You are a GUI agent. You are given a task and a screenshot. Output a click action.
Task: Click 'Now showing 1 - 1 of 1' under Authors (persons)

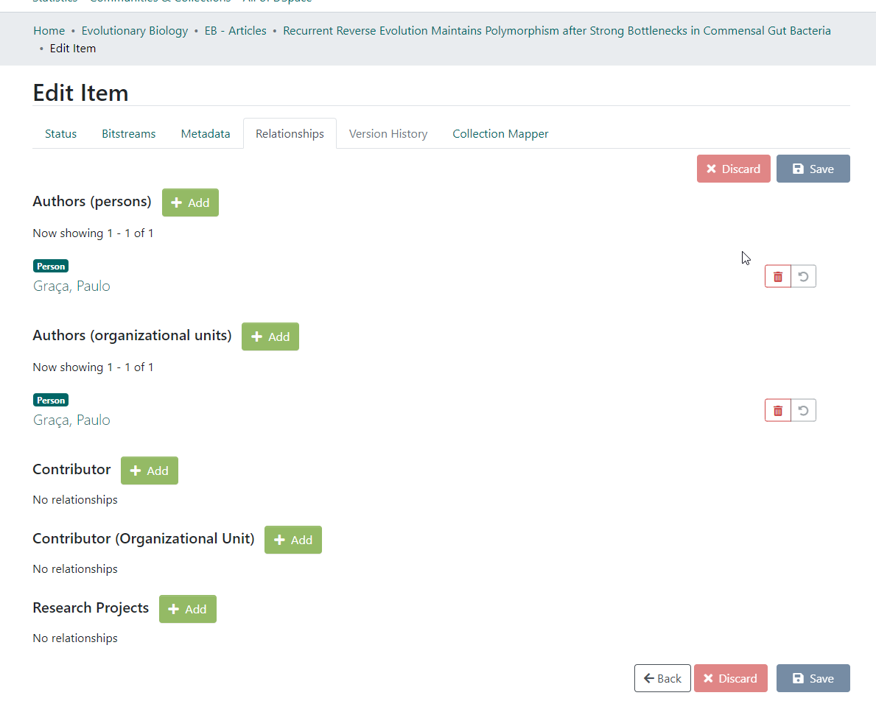click(93, 233)
